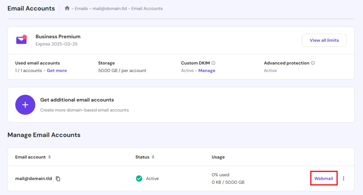Click the info icon beside Custom DKIM
The width and height of the screenshot is (363, 195).
213,63
